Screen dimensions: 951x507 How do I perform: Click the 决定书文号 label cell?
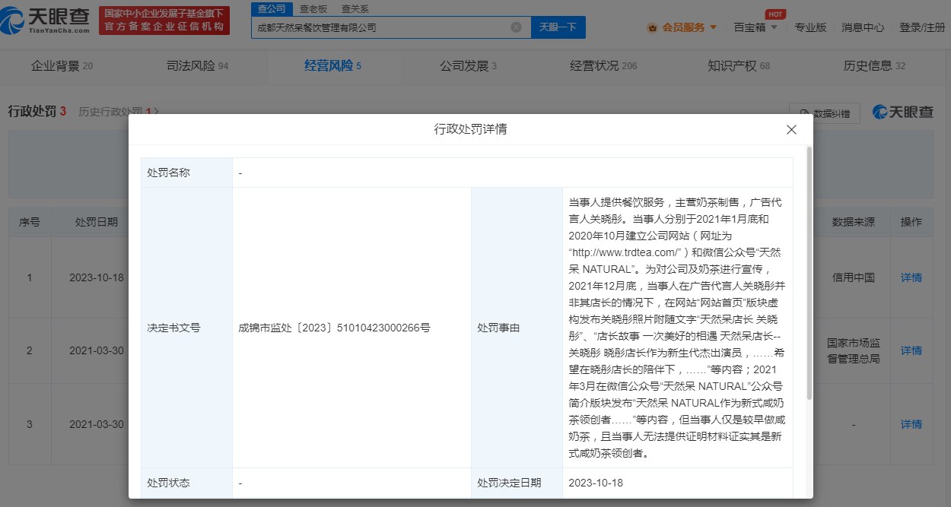[x=186, y=328]
